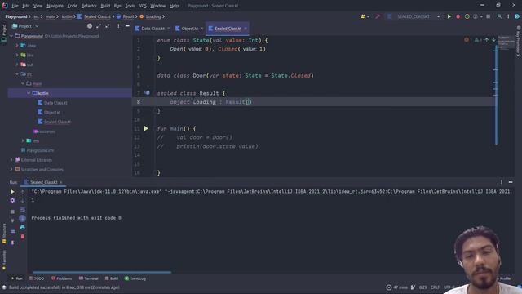
Task: Click the Build hammer icon in the top toolbar
Action: coord(378,16)
